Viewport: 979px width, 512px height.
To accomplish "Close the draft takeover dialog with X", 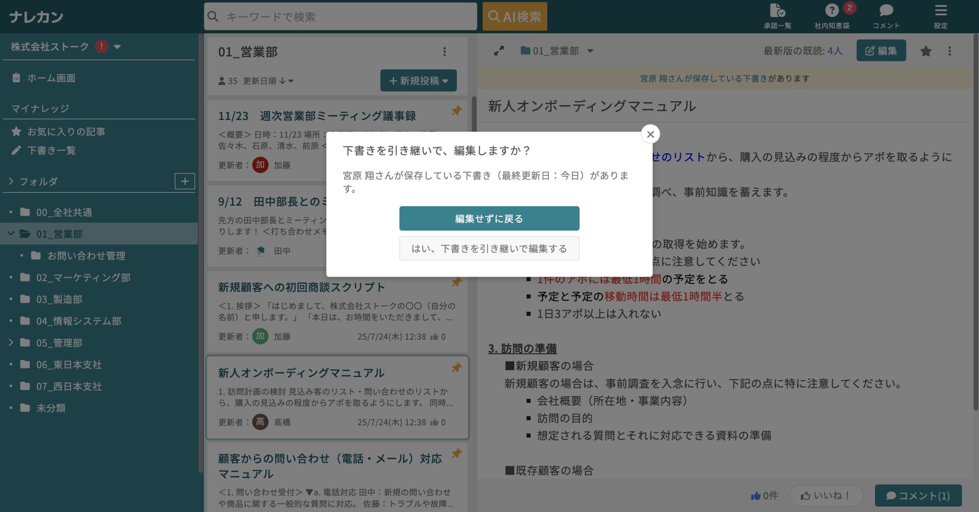I will click(650, 134).
